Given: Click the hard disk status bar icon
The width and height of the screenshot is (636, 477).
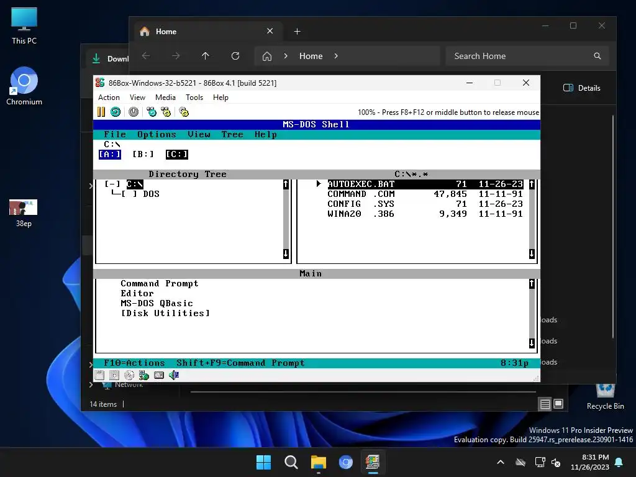Looking at the screenshot, I should [159, 375].
